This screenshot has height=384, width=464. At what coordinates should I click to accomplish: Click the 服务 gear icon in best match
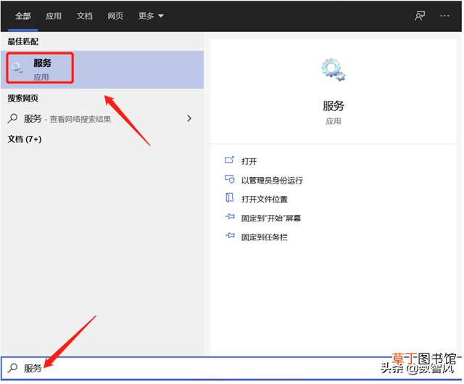17,68
